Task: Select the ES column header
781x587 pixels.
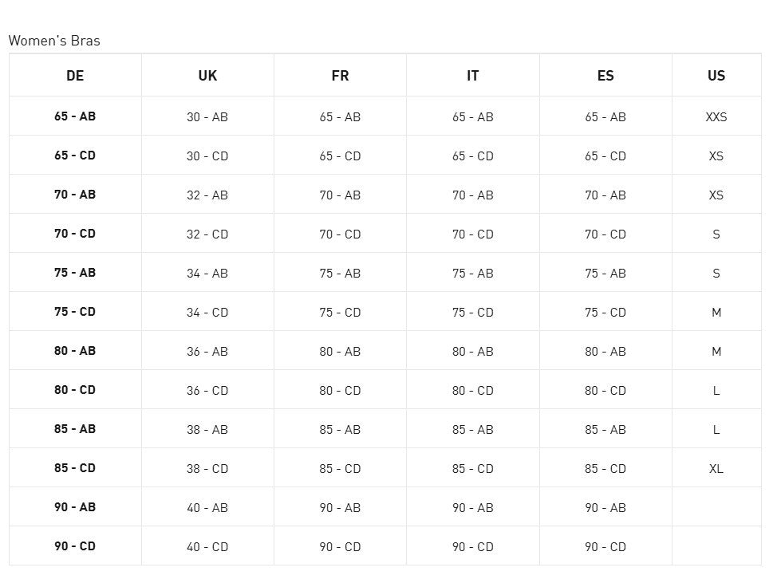Action: click(605, 76)
